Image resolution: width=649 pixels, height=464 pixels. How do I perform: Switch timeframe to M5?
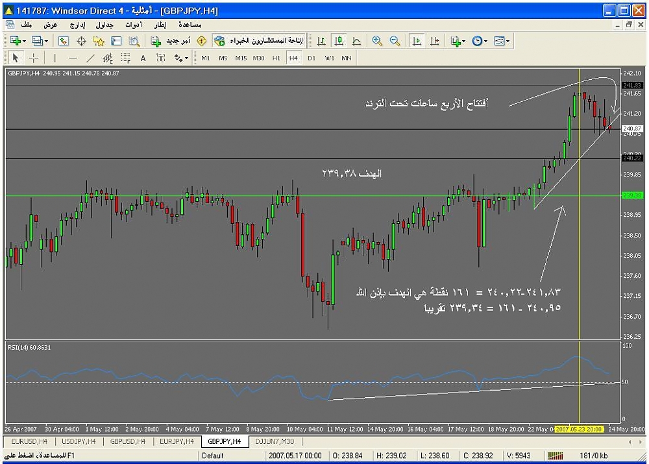point(223,58)
